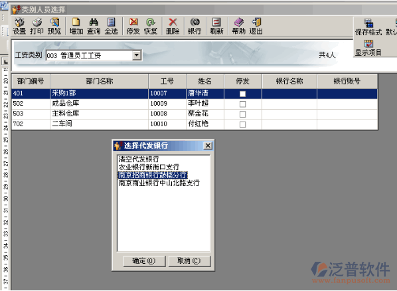Click employee number 10007 cell
The height and width of the screenshot is (291, 397).
point(167,94)
